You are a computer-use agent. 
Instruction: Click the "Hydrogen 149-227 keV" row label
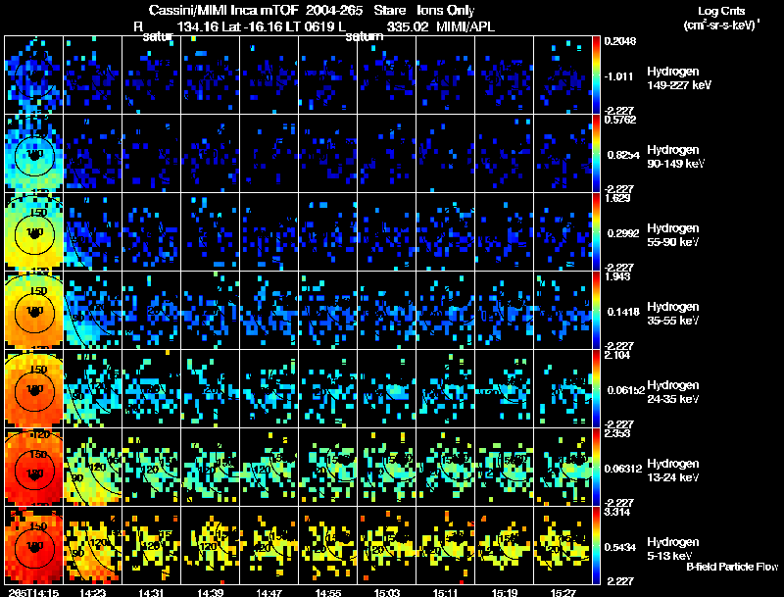pos(678,78)
